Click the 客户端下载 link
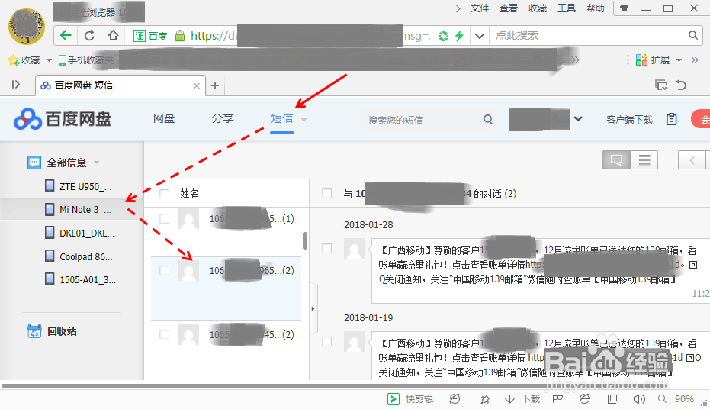 (x=629, y=120)
